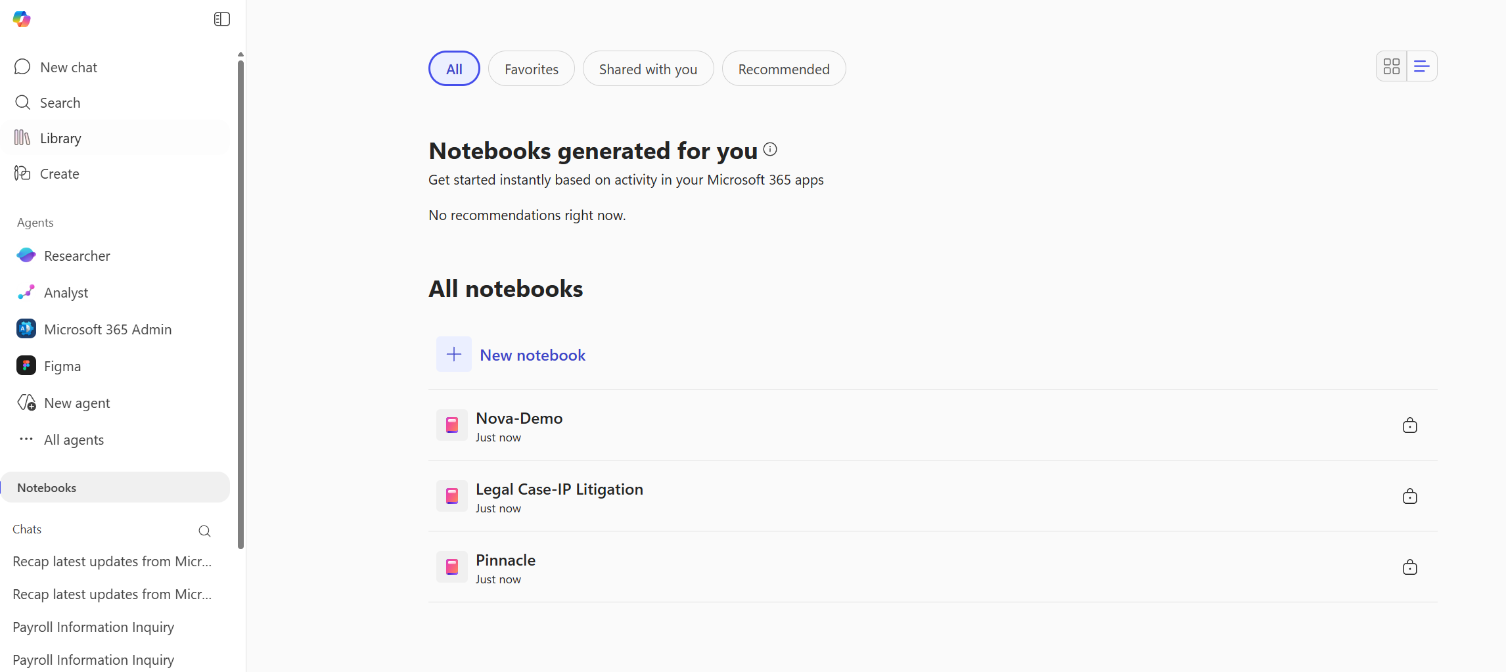The image size is (1506, 672).
Task: Switch to list view layout
Action: tap(1421, 66)
